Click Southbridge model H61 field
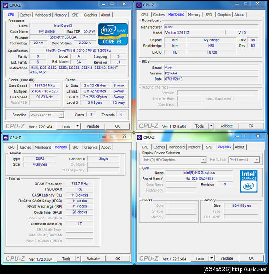Viewport: 269px width, 274px height. [212, 46]
